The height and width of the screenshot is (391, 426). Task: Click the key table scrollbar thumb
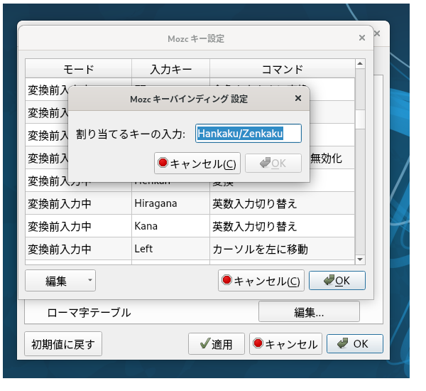click(x=360, y=119)
